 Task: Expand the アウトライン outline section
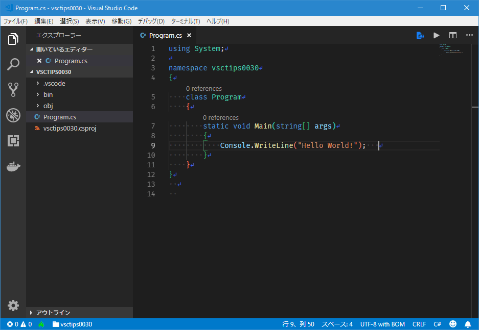(53, 313)
